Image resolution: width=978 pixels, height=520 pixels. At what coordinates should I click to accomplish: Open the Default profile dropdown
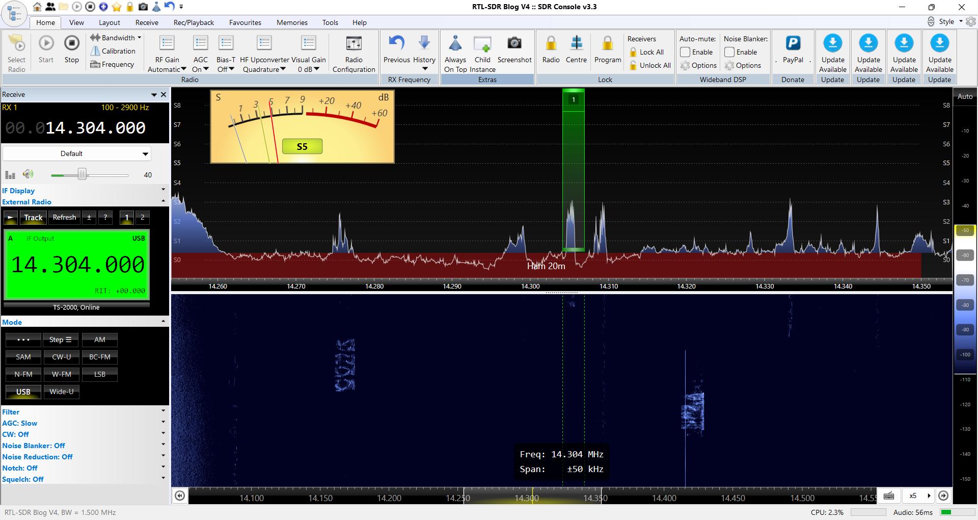[75, 153]
